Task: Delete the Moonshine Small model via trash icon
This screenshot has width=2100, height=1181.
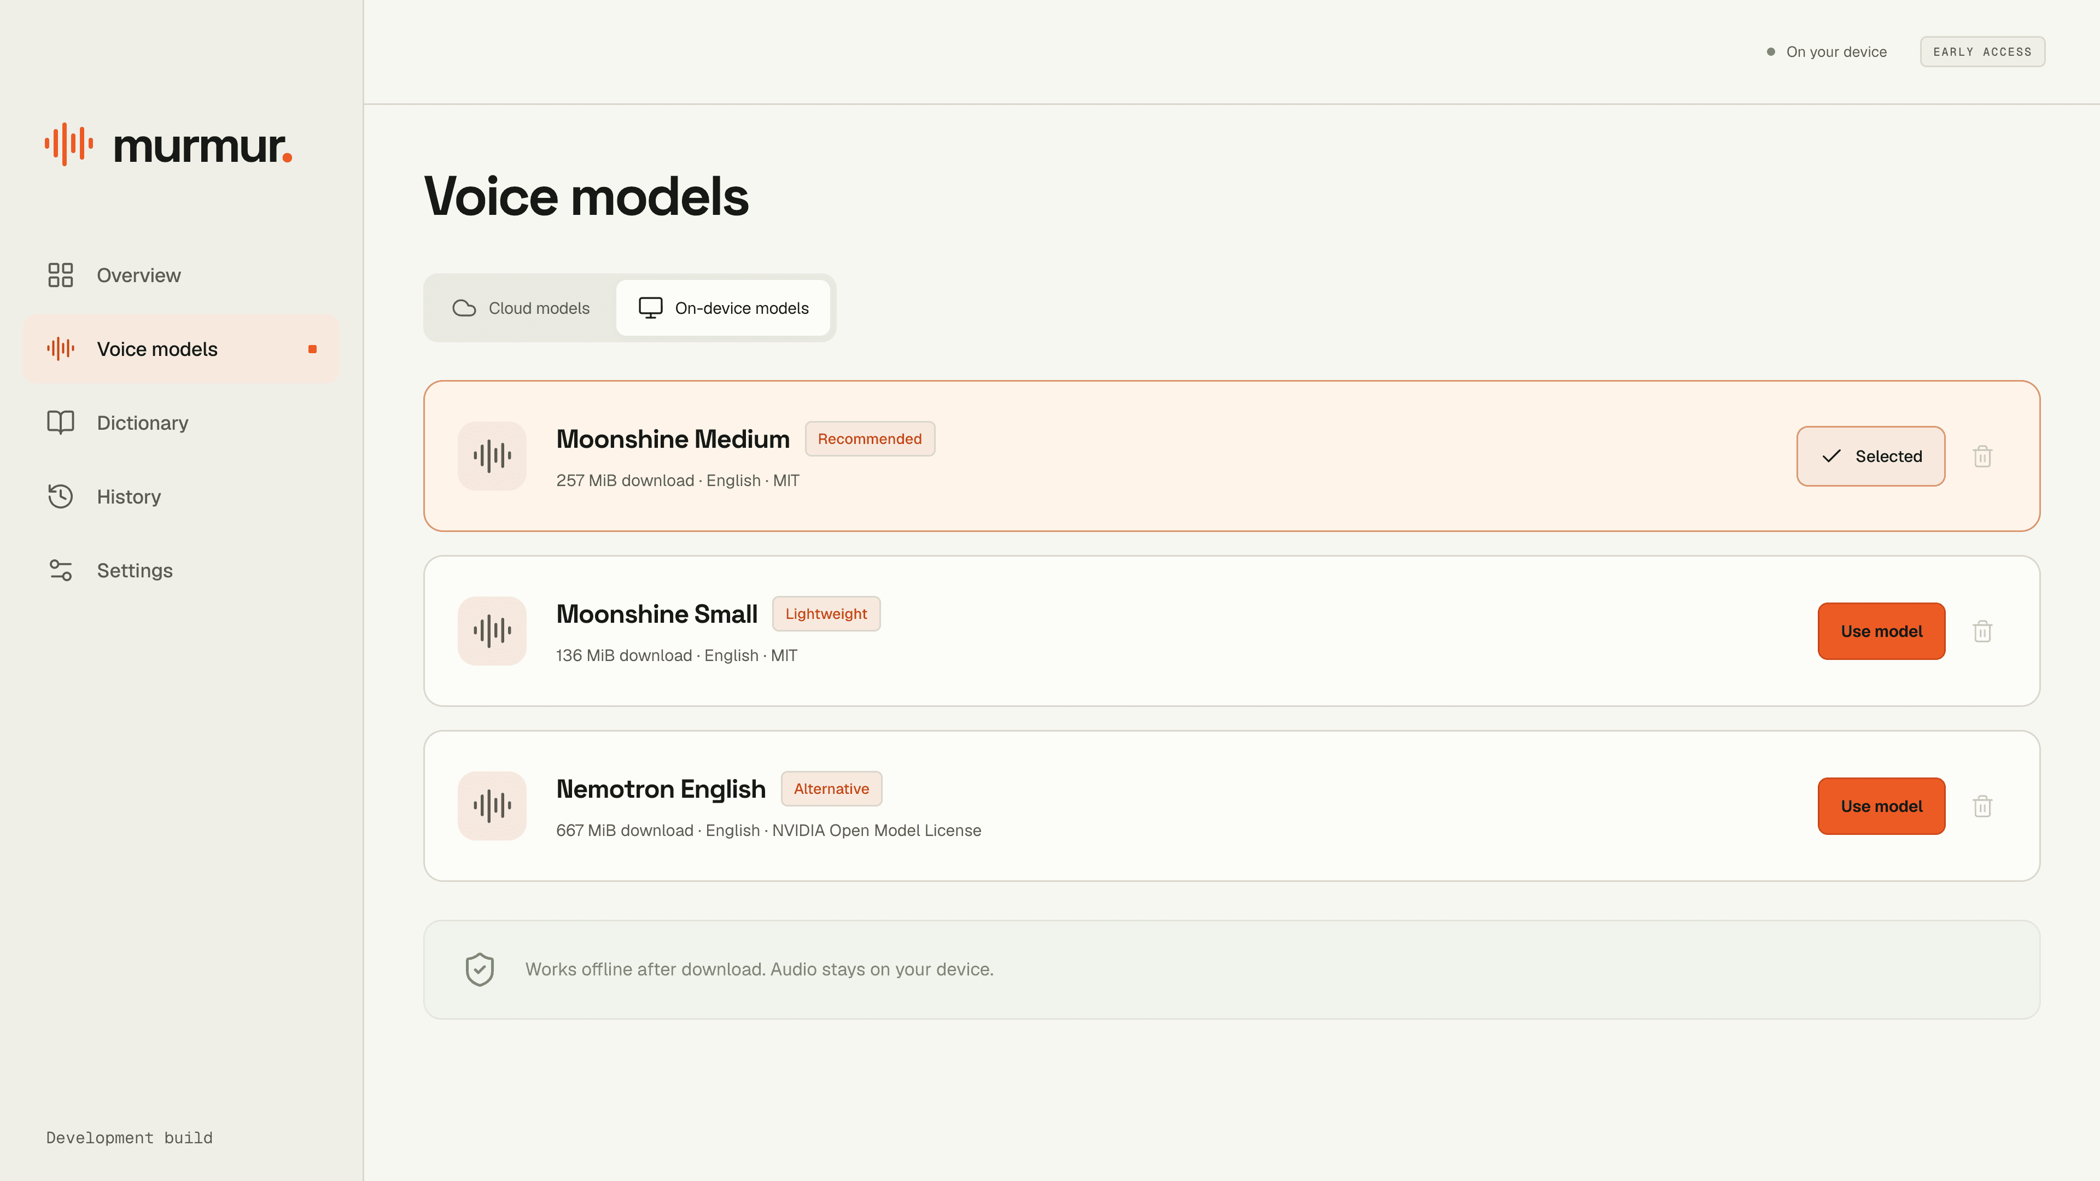Action: tap(1982, 631)
